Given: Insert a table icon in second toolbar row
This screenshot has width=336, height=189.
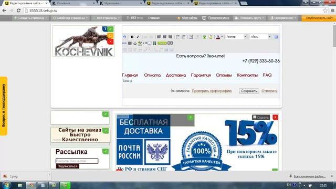Looking at the screenshot, I should click(x=130, y=43).
